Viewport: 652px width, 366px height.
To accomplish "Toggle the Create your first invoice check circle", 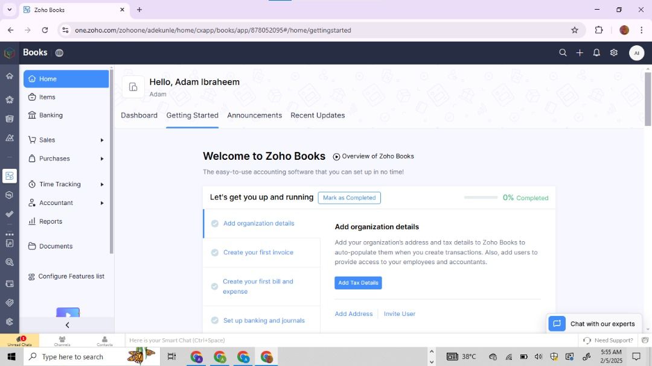I will tap(214, 253).
